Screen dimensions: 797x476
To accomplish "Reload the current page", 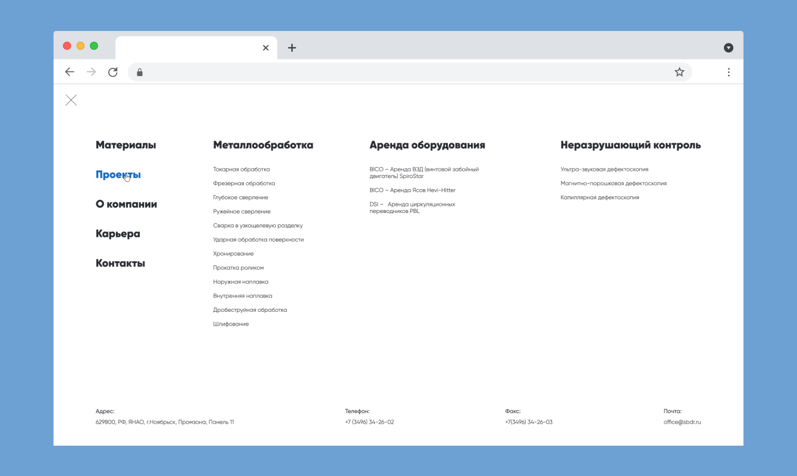I will click(113, 72).
